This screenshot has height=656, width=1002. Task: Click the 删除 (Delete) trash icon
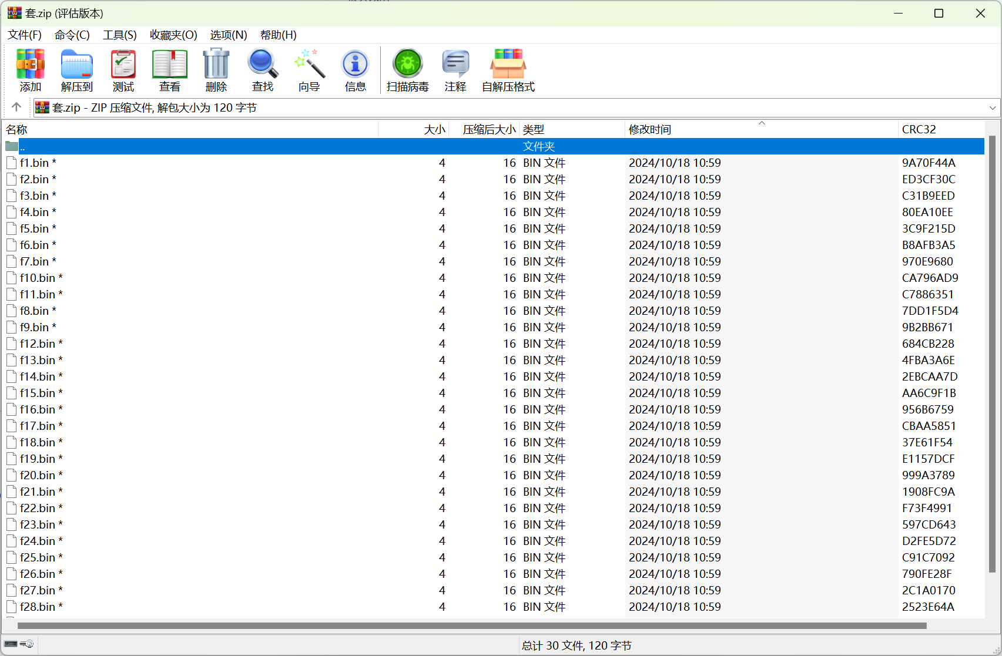coord(216,65)
